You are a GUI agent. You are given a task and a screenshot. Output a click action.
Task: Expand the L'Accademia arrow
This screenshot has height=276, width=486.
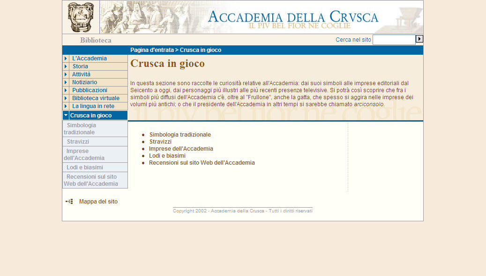pos(66,58)
